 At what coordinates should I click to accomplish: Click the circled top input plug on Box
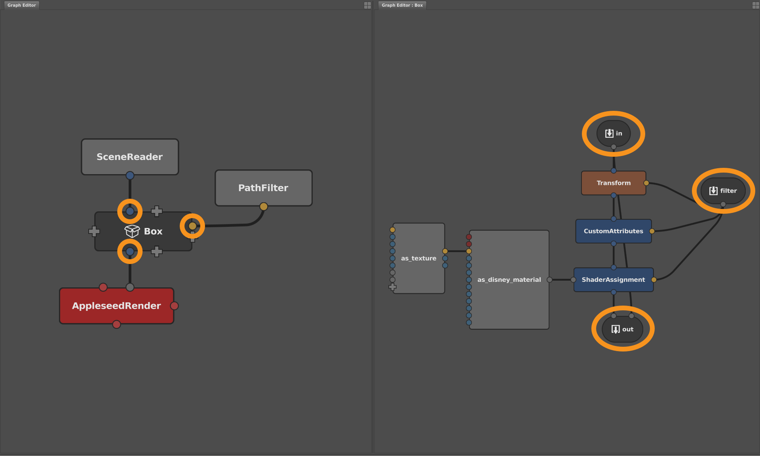point(129,211)
